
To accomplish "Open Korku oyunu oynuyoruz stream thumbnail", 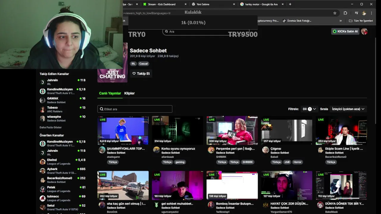I will tap(177, 130).
